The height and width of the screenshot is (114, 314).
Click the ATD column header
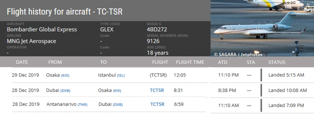[223, 62]
